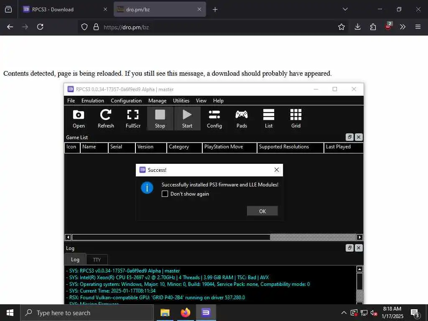Image resolution: width=428 pixels, height=321 pixels.
Task: Click the Stop emulation icon
Action: 160,118
